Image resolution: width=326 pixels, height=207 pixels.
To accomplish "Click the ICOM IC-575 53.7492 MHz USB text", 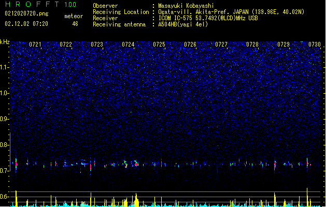I will pos(208,18).
